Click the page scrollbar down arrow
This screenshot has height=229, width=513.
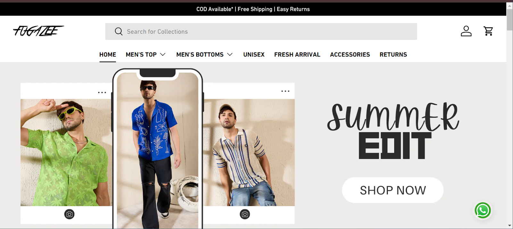(x=509, y=225)
